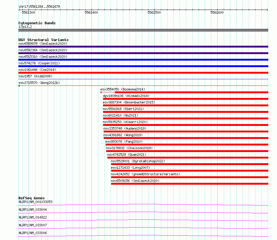Viewport: 277px width, 240px height.
Task: Open transcript NLRP1|NM_033004
Action: [x=33, y=210]
